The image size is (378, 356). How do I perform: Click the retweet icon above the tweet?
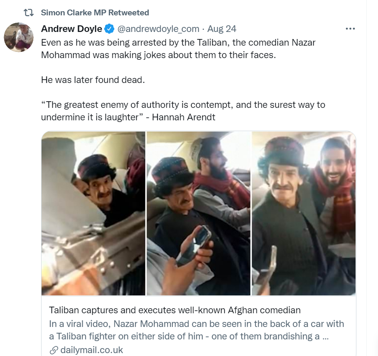(x=29, y=13)
